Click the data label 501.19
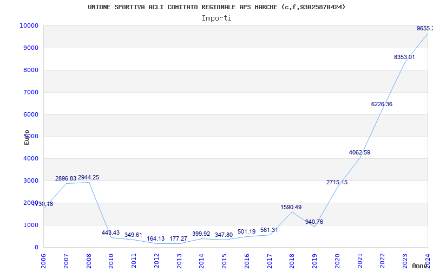 tap(246, 232)
